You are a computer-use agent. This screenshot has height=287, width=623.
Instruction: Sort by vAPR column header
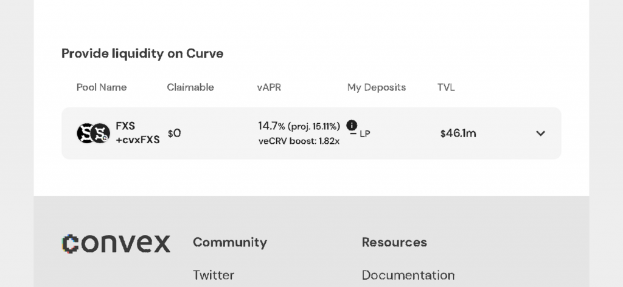click(269, 87)
